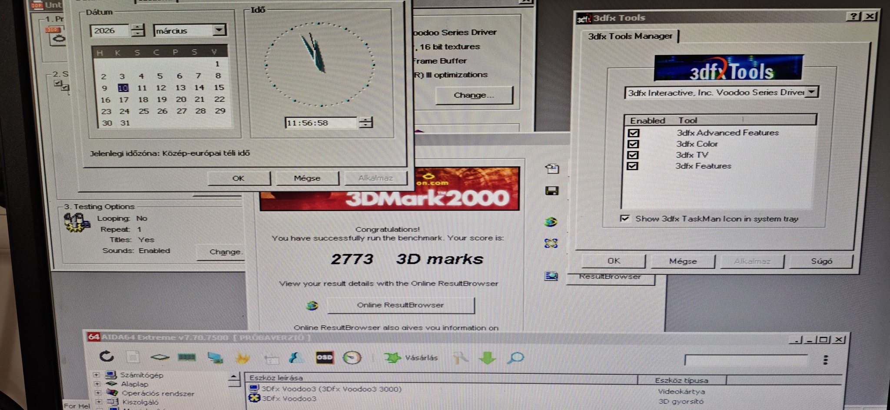The image size is (890, 410).
Task: Click the Change button in Testing Options
Action: 222,252
